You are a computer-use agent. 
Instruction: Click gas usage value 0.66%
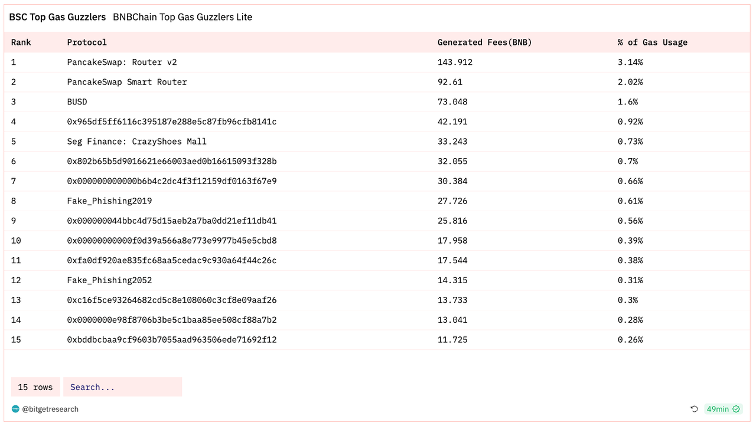click(x=630, y=181)
